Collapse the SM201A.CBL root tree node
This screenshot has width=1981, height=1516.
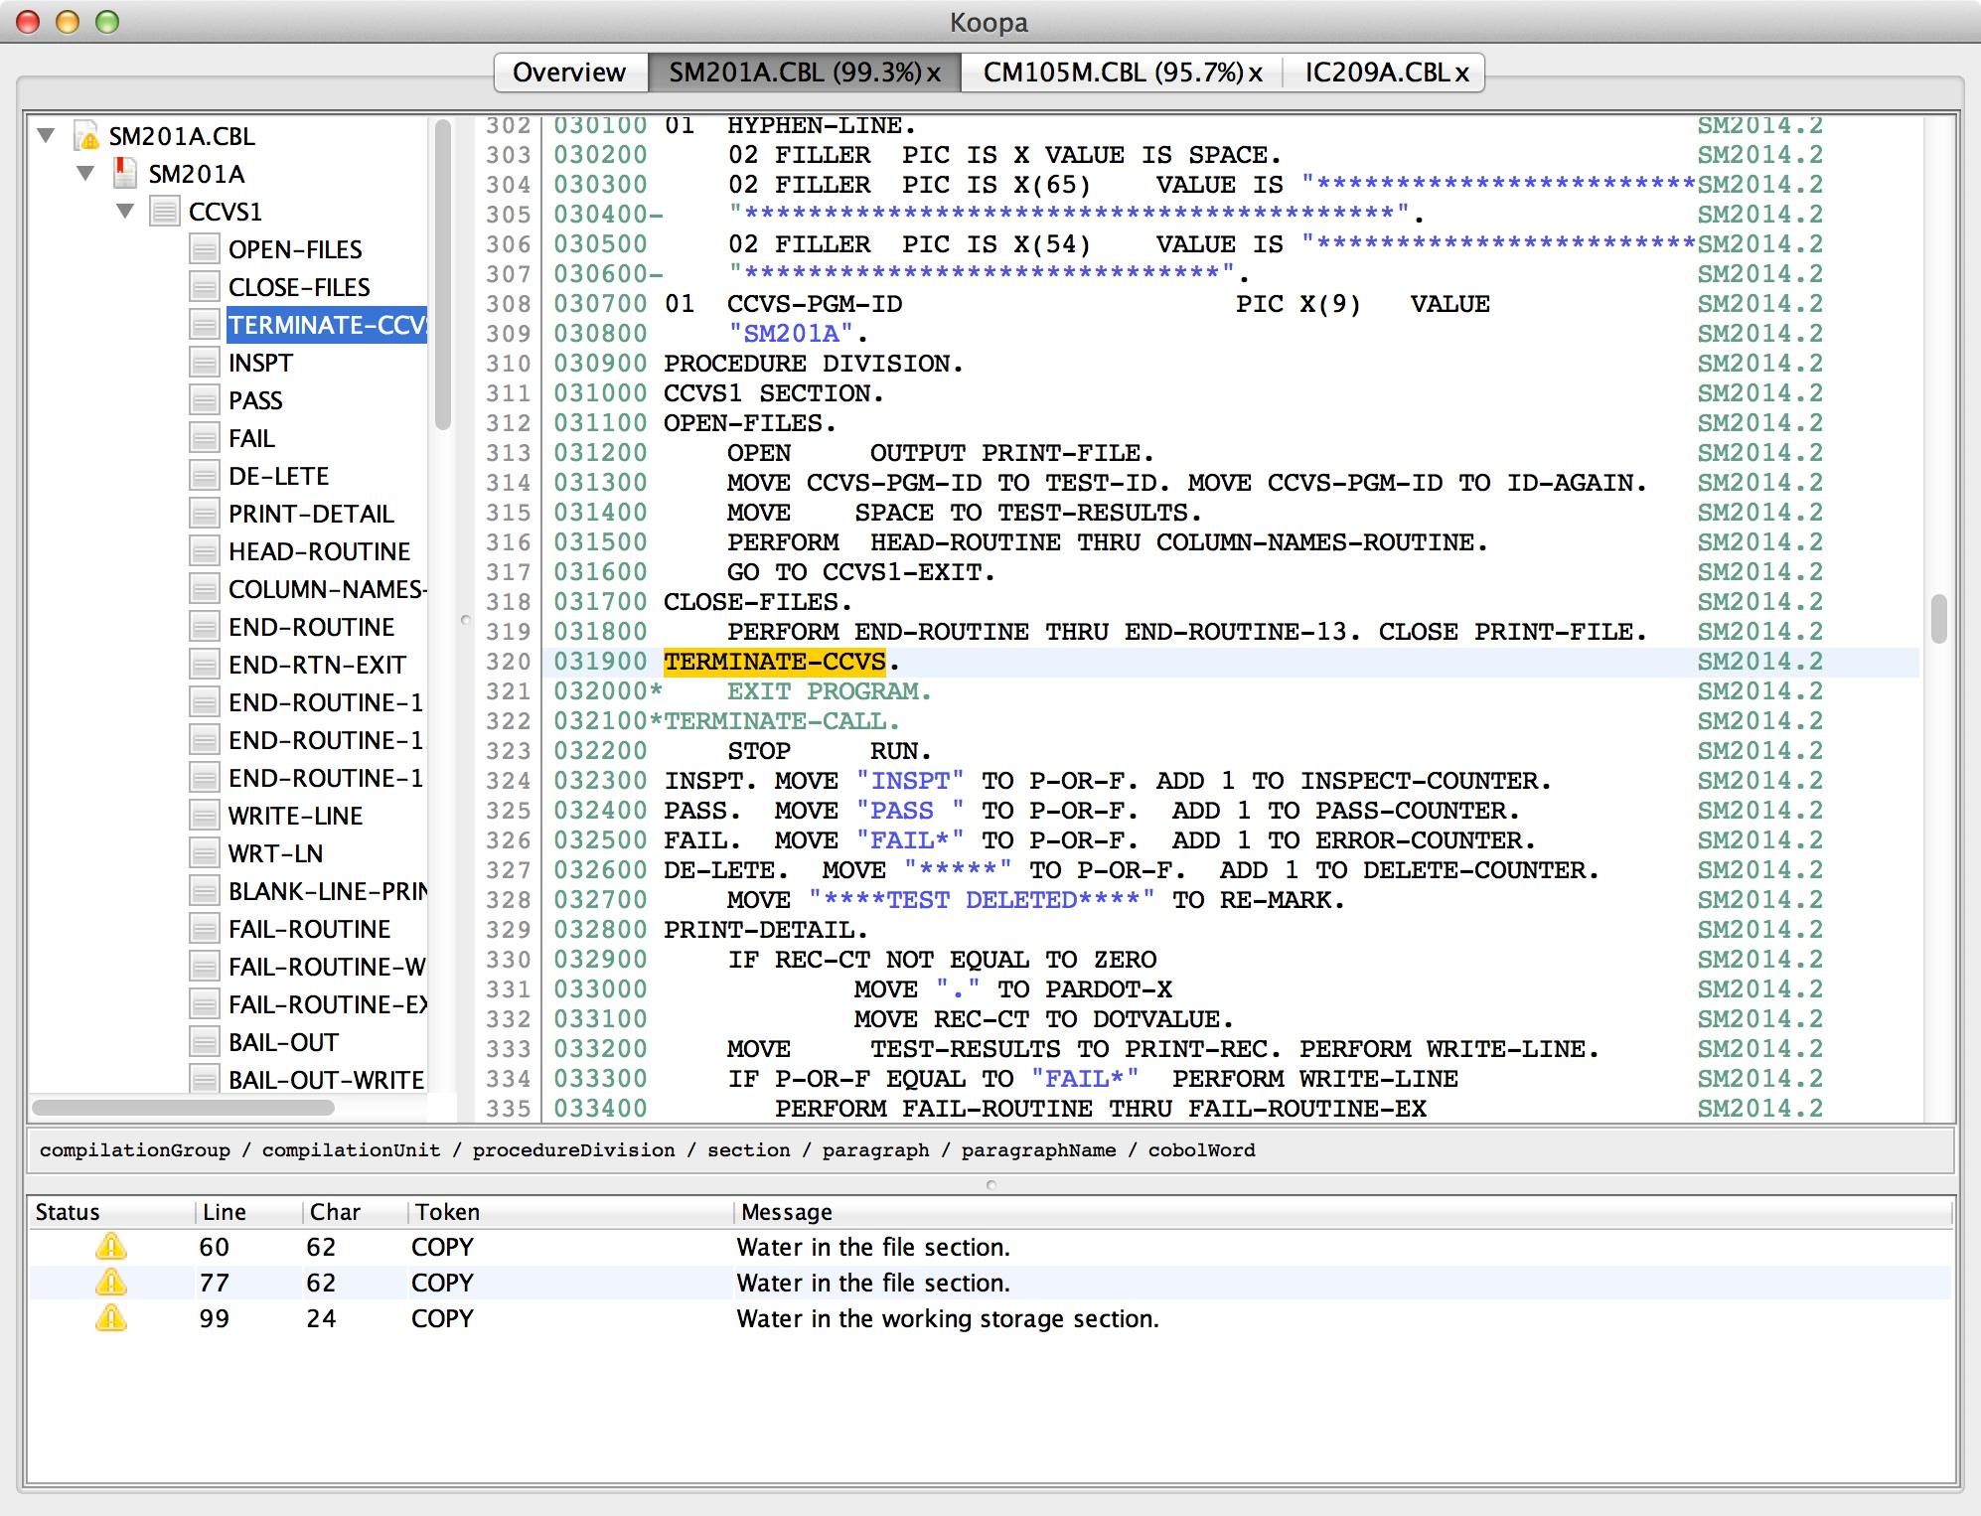[46, 135]
